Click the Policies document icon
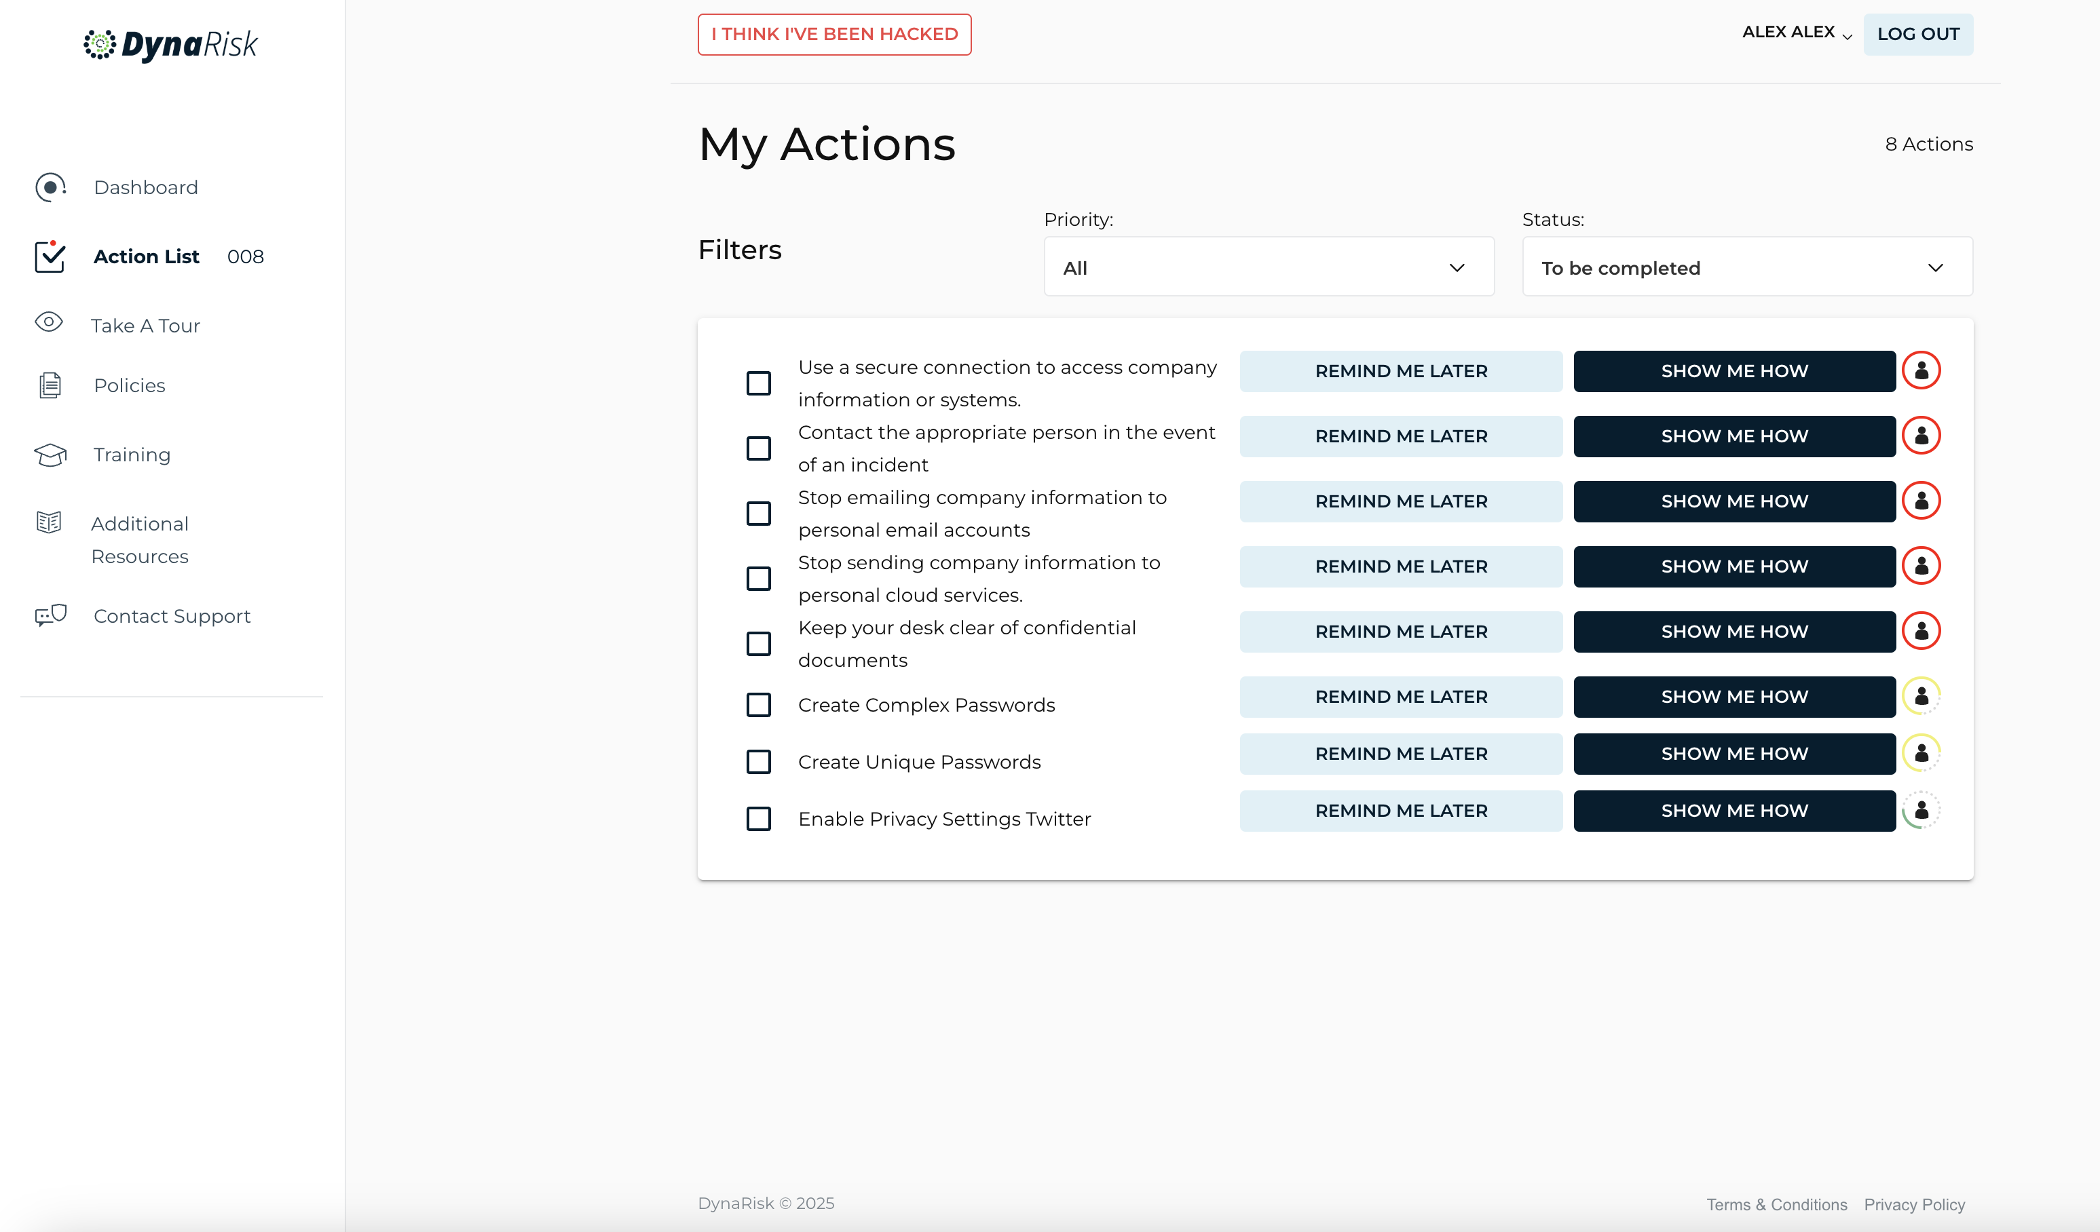2100x1232 pixels. [x=50, y=385]
